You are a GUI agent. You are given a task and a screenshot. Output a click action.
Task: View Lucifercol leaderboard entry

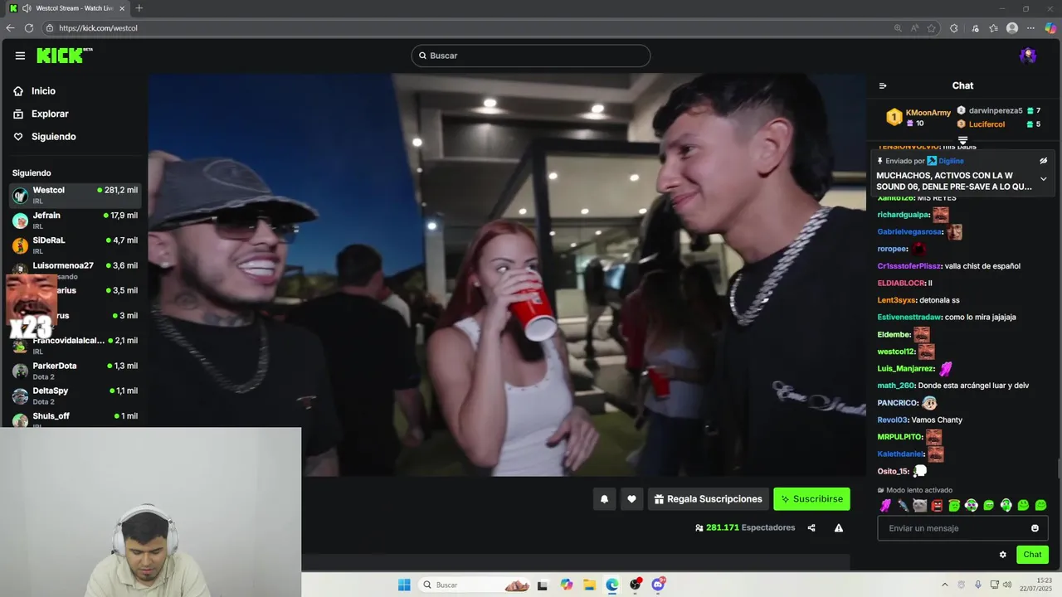[x=986, y=124]
